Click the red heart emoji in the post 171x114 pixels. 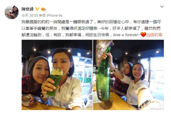click(x=143, y=35)
